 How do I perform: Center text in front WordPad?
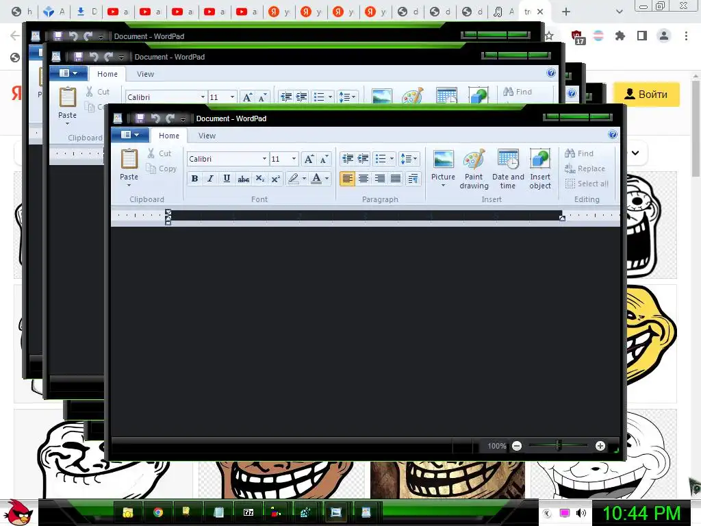pos(364,179)
